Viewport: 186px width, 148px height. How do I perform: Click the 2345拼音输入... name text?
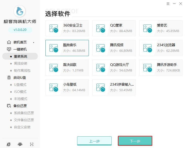click(x=122, y=85)
